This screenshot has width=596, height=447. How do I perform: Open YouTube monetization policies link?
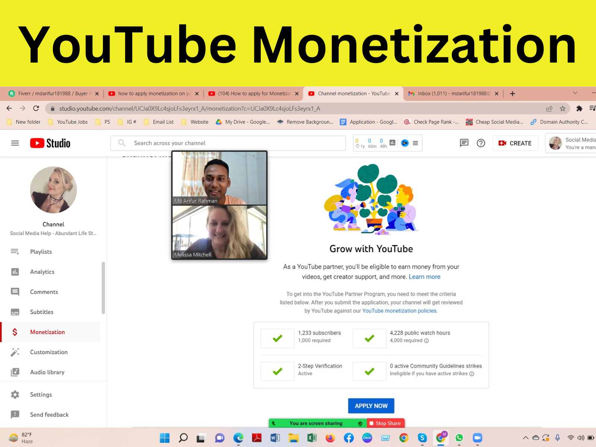(x=399, y=311)
